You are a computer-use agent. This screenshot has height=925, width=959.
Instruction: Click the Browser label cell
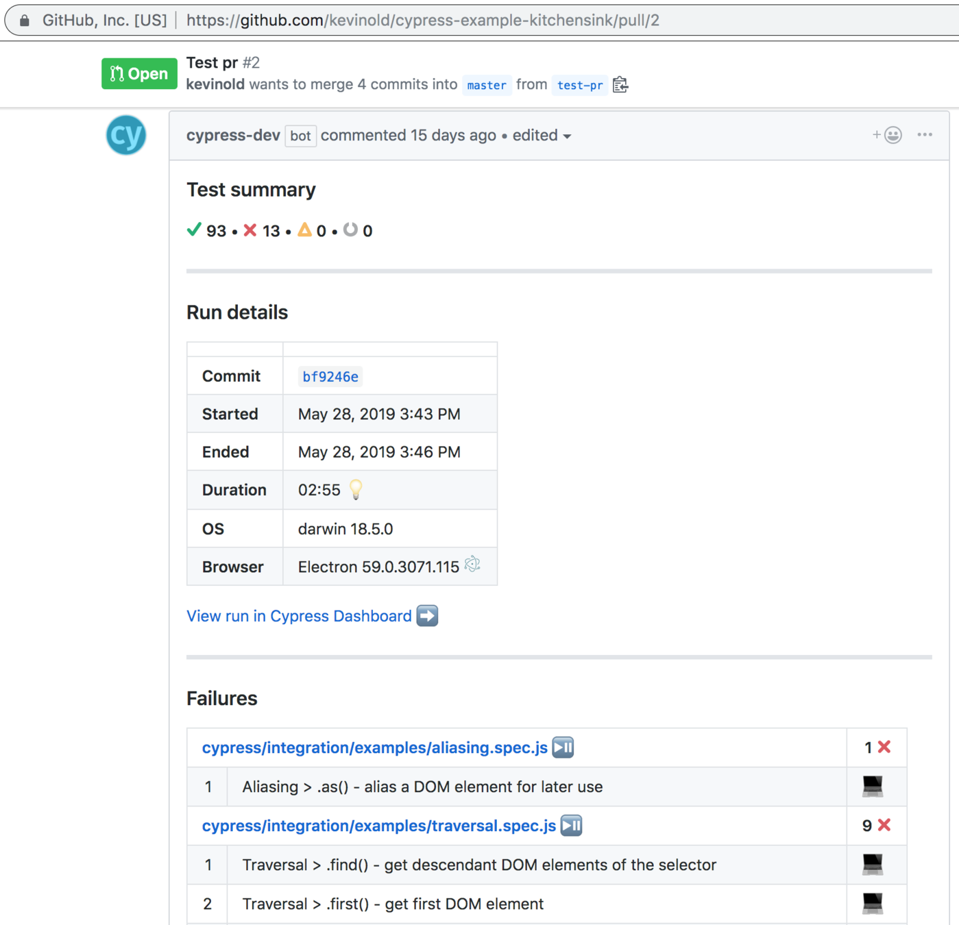235,567
